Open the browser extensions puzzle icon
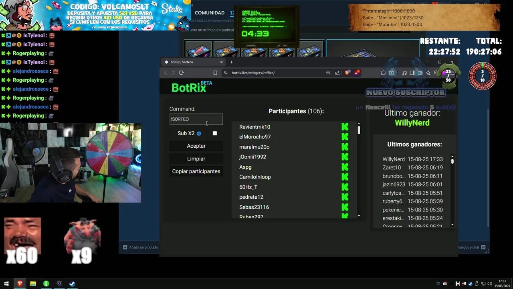Screen dimensions: 513x289 (x=383, y=73)
